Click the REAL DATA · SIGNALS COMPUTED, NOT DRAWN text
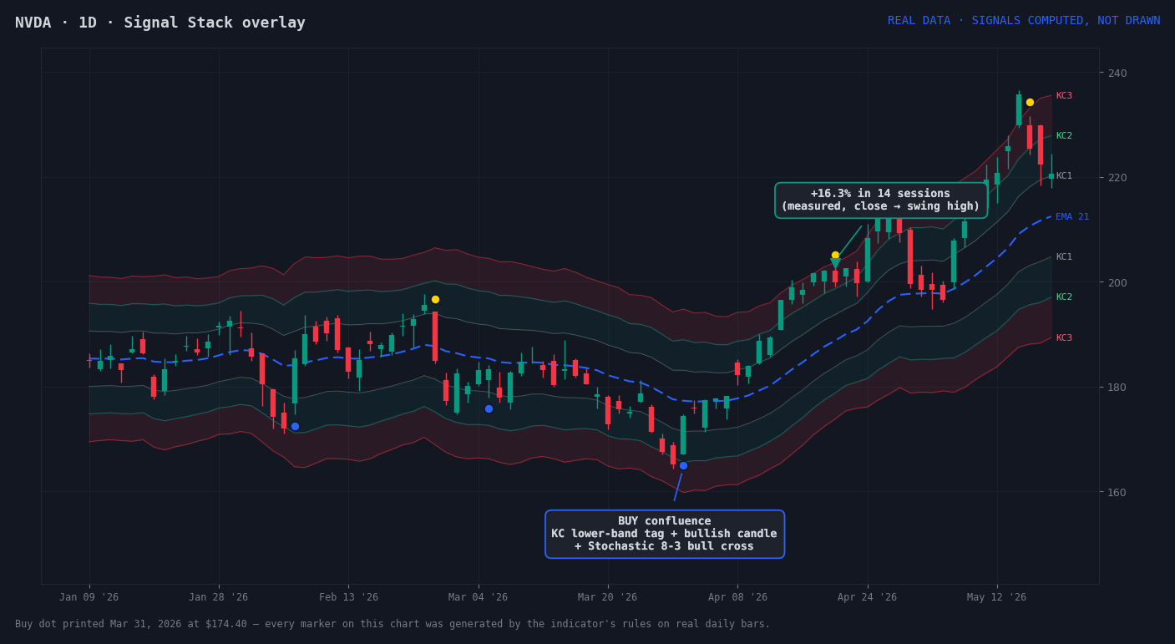Image resolution: width=1175 pixels, height=644 pixels. tap(1024, 21)
